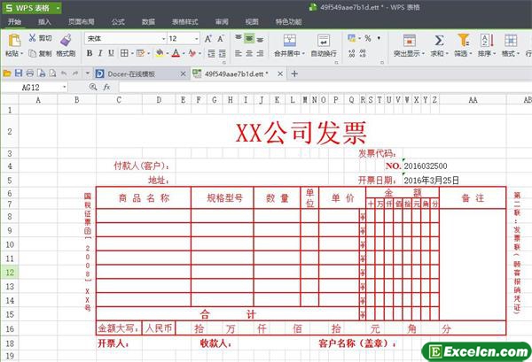Click the Save floppy disk icon

coord(19,73)
